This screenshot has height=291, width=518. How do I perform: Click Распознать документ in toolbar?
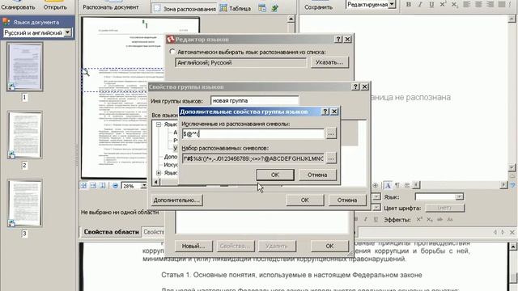click(x=111, y=6)
